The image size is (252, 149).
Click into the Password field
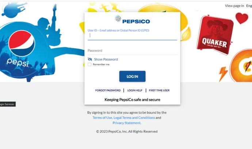point(132,51)
